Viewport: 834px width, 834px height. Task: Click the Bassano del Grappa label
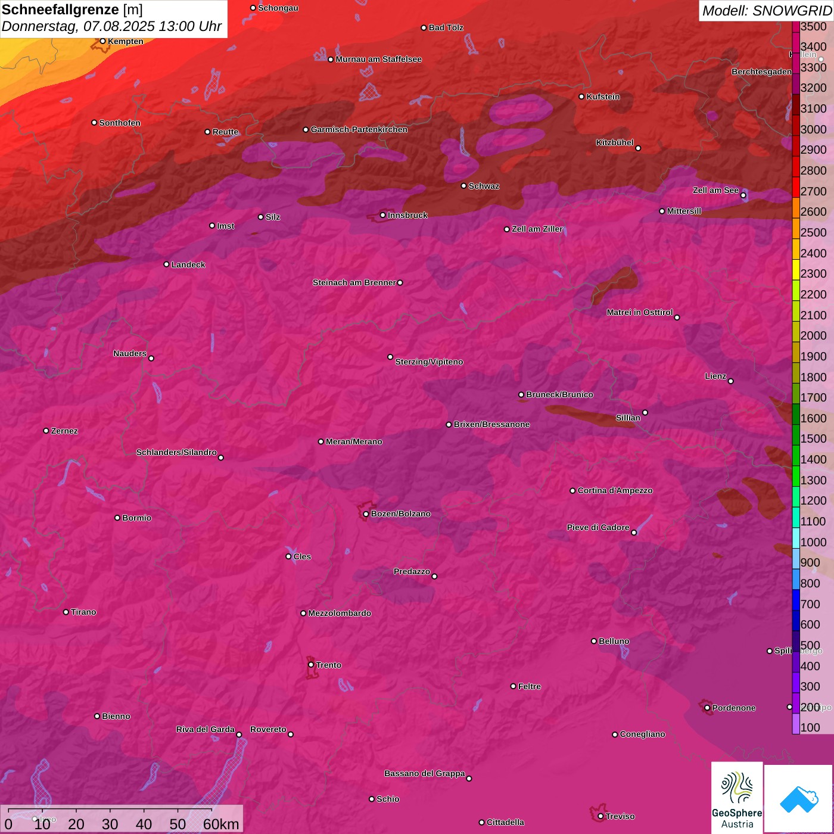(425, 773)
